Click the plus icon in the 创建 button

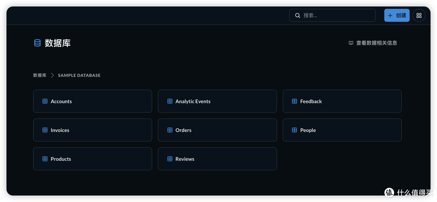[390, 15]
